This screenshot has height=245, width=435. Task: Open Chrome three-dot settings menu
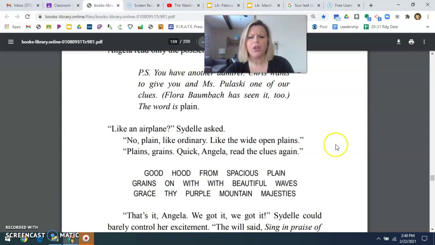pyautogui.click(x=428, y=17)
